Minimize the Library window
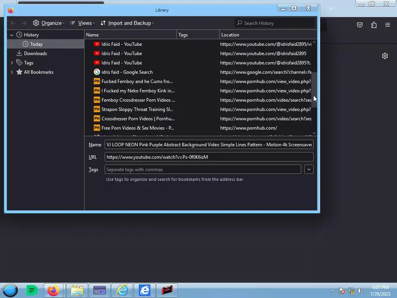 283,9
